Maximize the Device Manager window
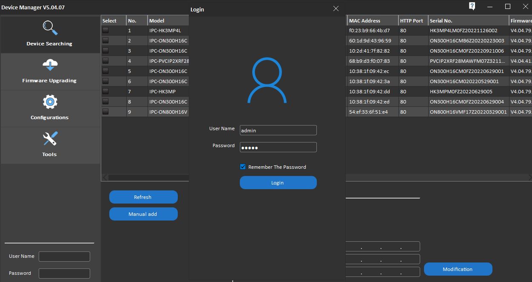 click(507, 6)
